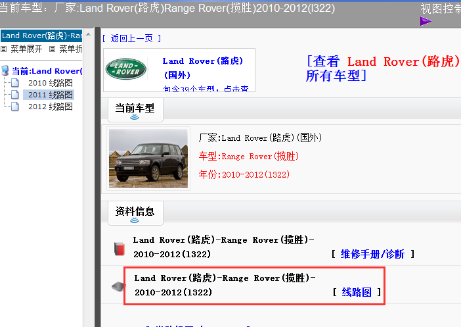Click the sidebar scroll up arrow

[x=88, y=34]
